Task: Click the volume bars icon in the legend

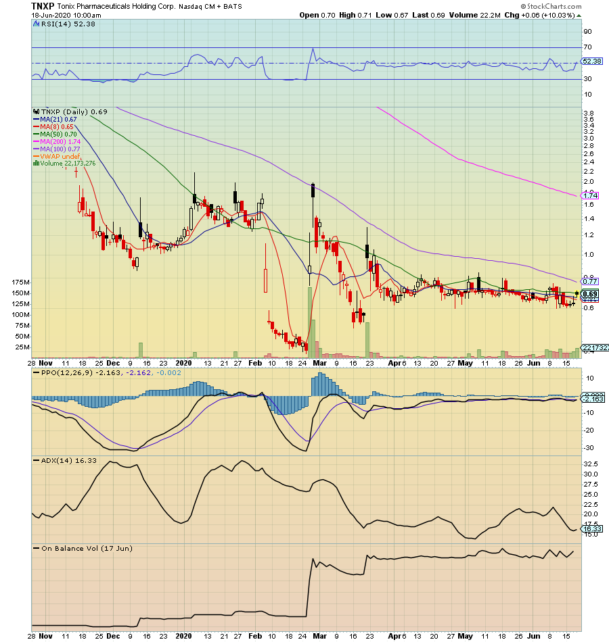Action: pyautogui.click(x=37, y=163)
